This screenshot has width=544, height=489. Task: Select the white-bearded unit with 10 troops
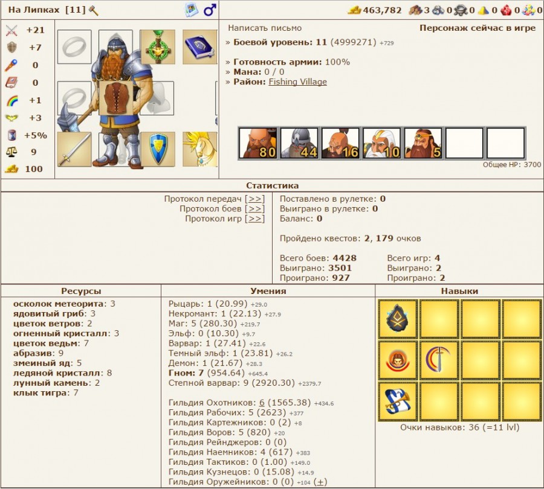coord(383,143)
